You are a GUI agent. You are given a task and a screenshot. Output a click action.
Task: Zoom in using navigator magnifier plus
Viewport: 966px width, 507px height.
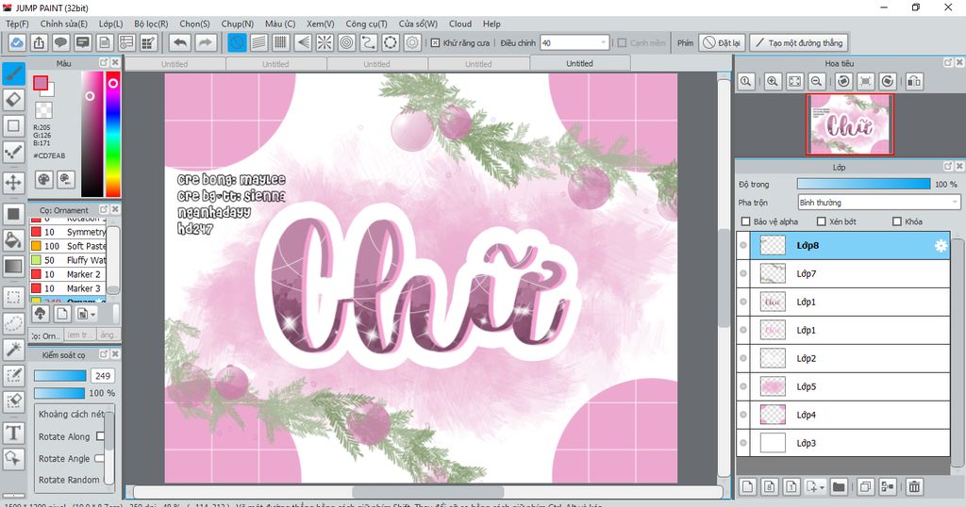773,81
